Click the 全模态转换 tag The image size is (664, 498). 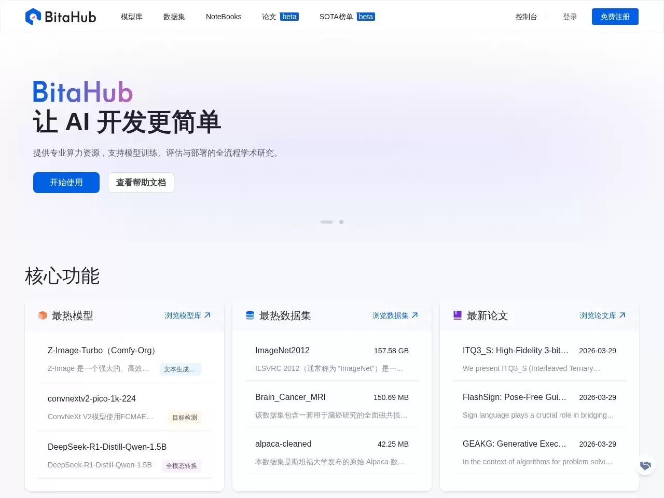[182, 466]
